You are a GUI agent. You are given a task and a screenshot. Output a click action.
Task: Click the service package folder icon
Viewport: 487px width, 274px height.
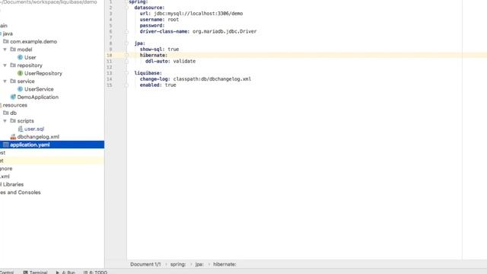tap(13, 81)
